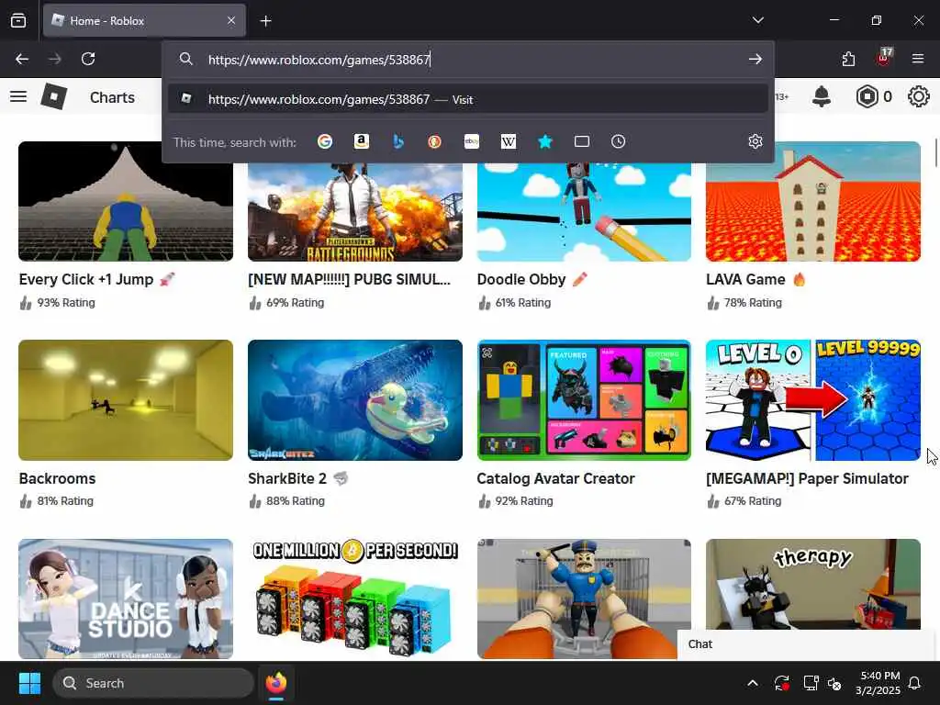This screenshot has width=940, height=705.
Task: Open the police prison game thumbnail
Action: pyautogui.click(x=584, y=599)
